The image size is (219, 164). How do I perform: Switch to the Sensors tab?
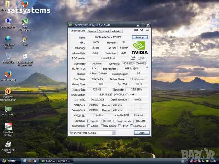pyautogui.click(x=92, y=31)
